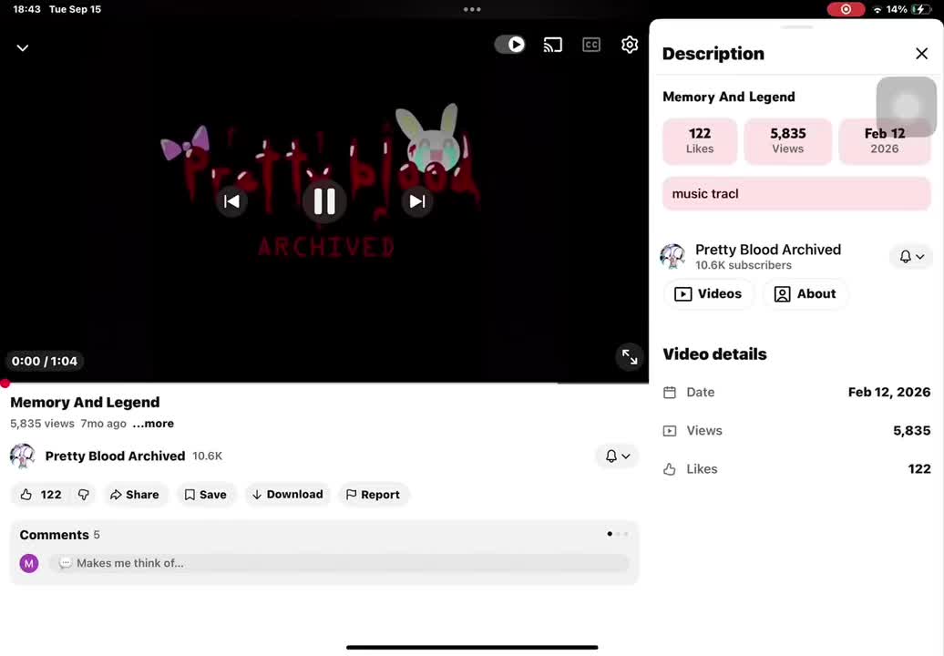
Task: Open notification bell dropdown below the video
Action: (x=618, y=456)
